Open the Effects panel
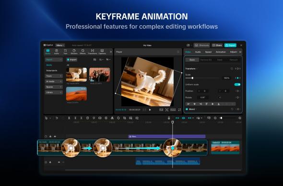283x186 pixels. pyautogui.click(x=83, y=52)
